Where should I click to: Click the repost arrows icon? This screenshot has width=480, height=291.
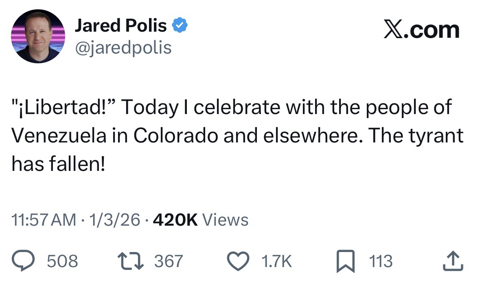click(x=129, y=261)
